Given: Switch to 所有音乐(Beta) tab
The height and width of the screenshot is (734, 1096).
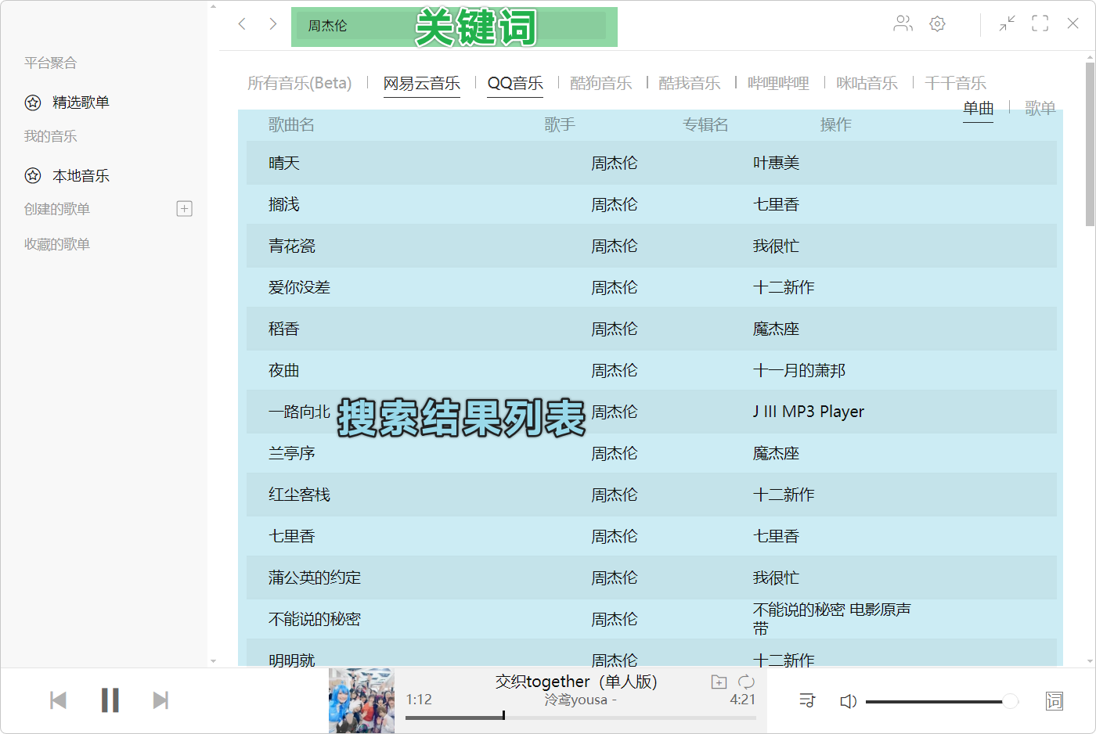Looking at the screenshot, I should click(300, 83).
